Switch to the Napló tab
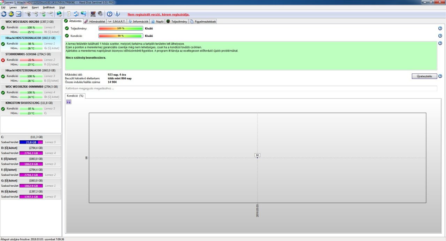This screenshot has height=241, width=446. 157,21
